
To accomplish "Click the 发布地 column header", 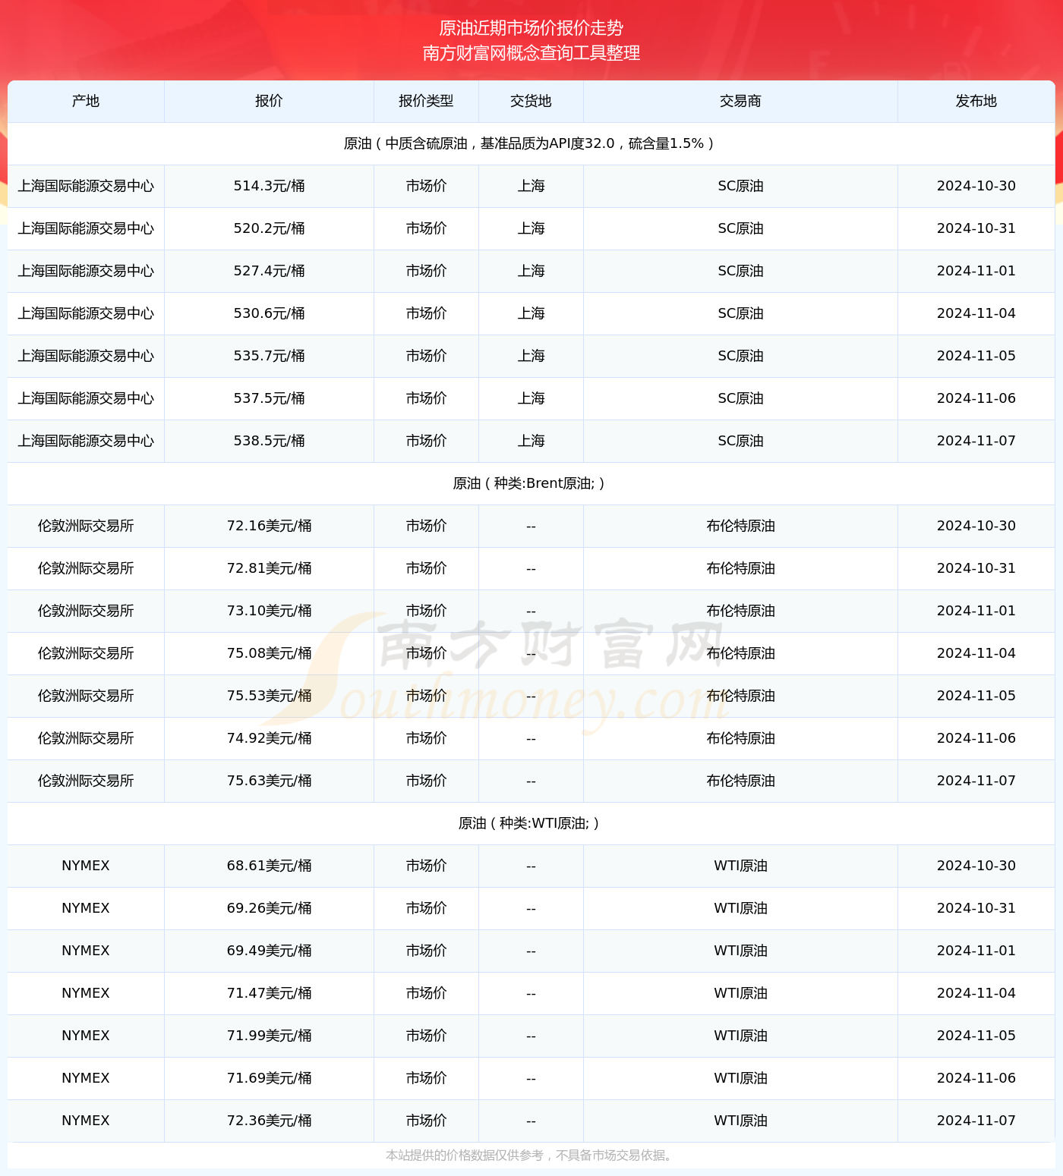I will coord(976,102).
